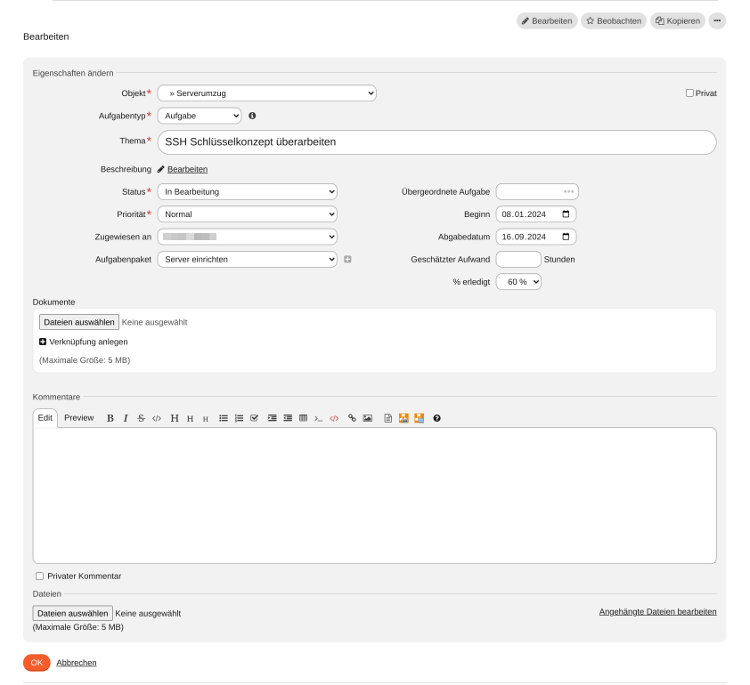Image resolution: width=750 pixels, height=685 pixels.
Task: Enable the Privat checkbox
Action: (x=689, y=93)
